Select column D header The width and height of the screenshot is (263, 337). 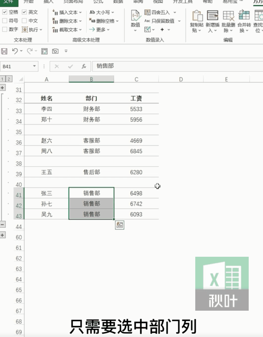point(181,79)
